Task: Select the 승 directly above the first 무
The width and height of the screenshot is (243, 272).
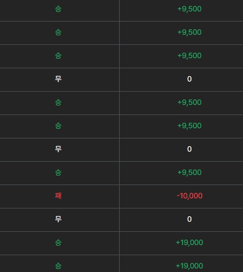Action: click(x=58, y=56)
